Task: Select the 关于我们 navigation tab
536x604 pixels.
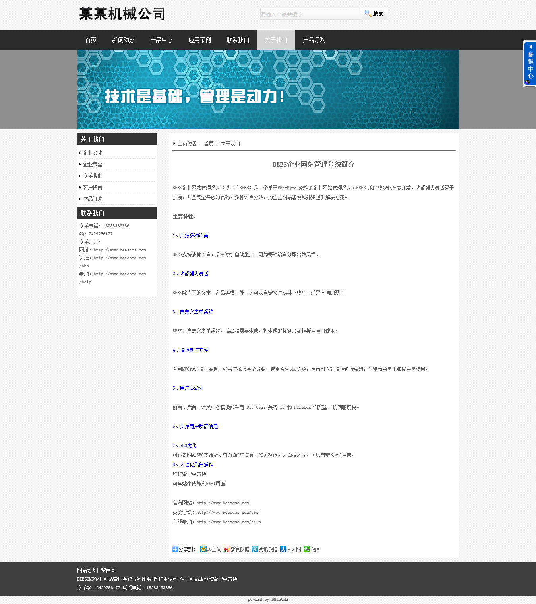Action: click(x=276, y=40)
